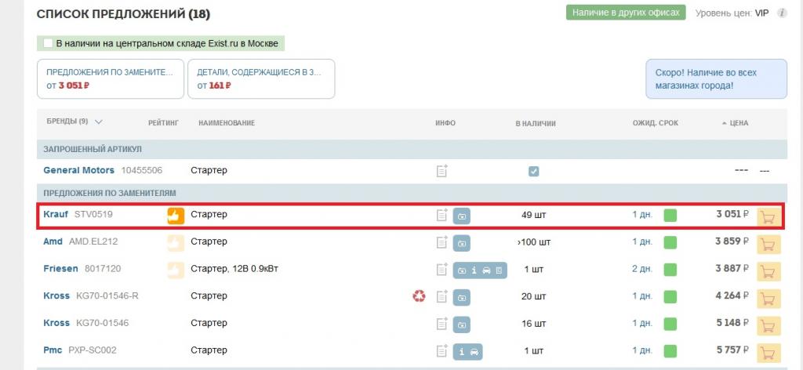Click green delivery indicator for Krauf

point(670,216)
